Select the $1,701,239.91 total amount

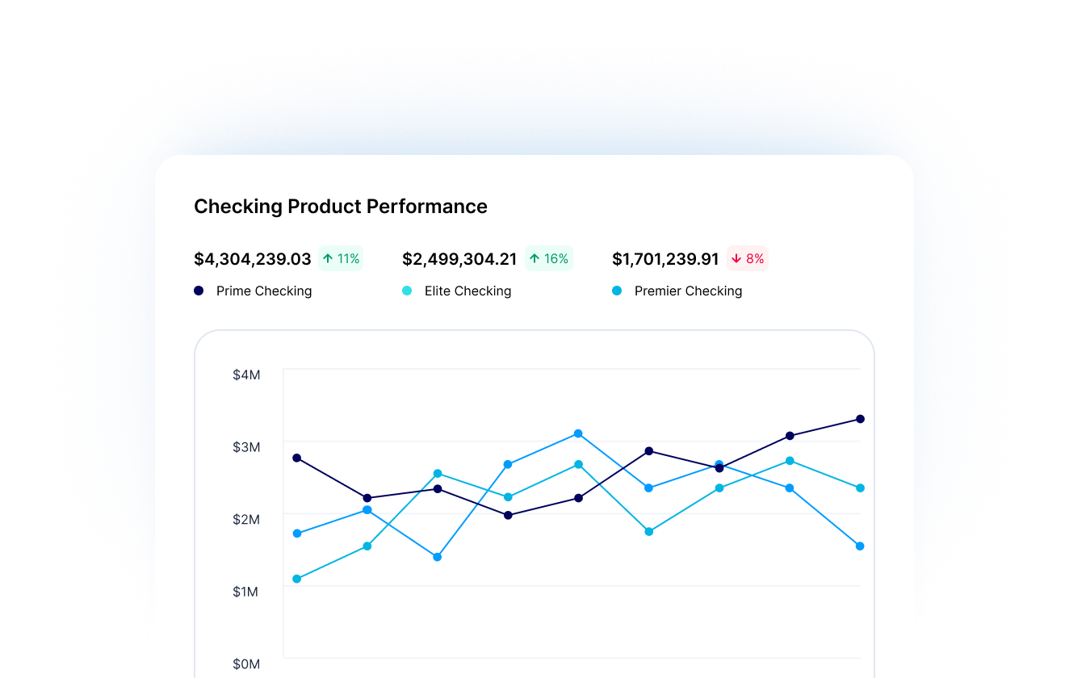point(665,259)
